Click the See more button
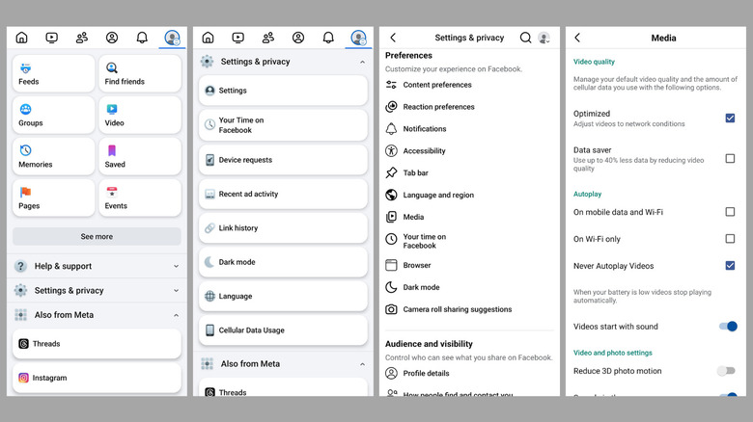This screenshot has height=422, width=753. coord(97,236)
